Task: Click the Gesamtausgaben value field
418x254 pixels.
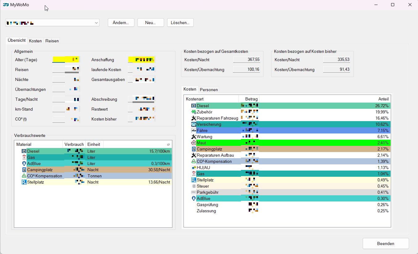Action: point(141,79)
